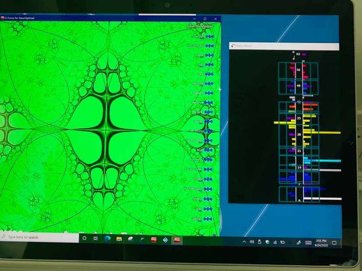This screenshot has width=362, height=271.
Task: Click the taskbar search box
Action: coord(39,237)
